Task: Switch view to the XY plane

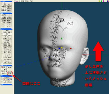Action: click(9, 79)
